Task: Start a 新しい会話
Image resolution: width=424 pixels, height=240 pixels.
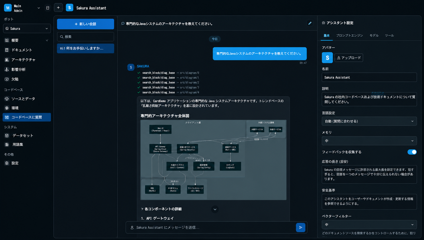Action: pos(86,24)
